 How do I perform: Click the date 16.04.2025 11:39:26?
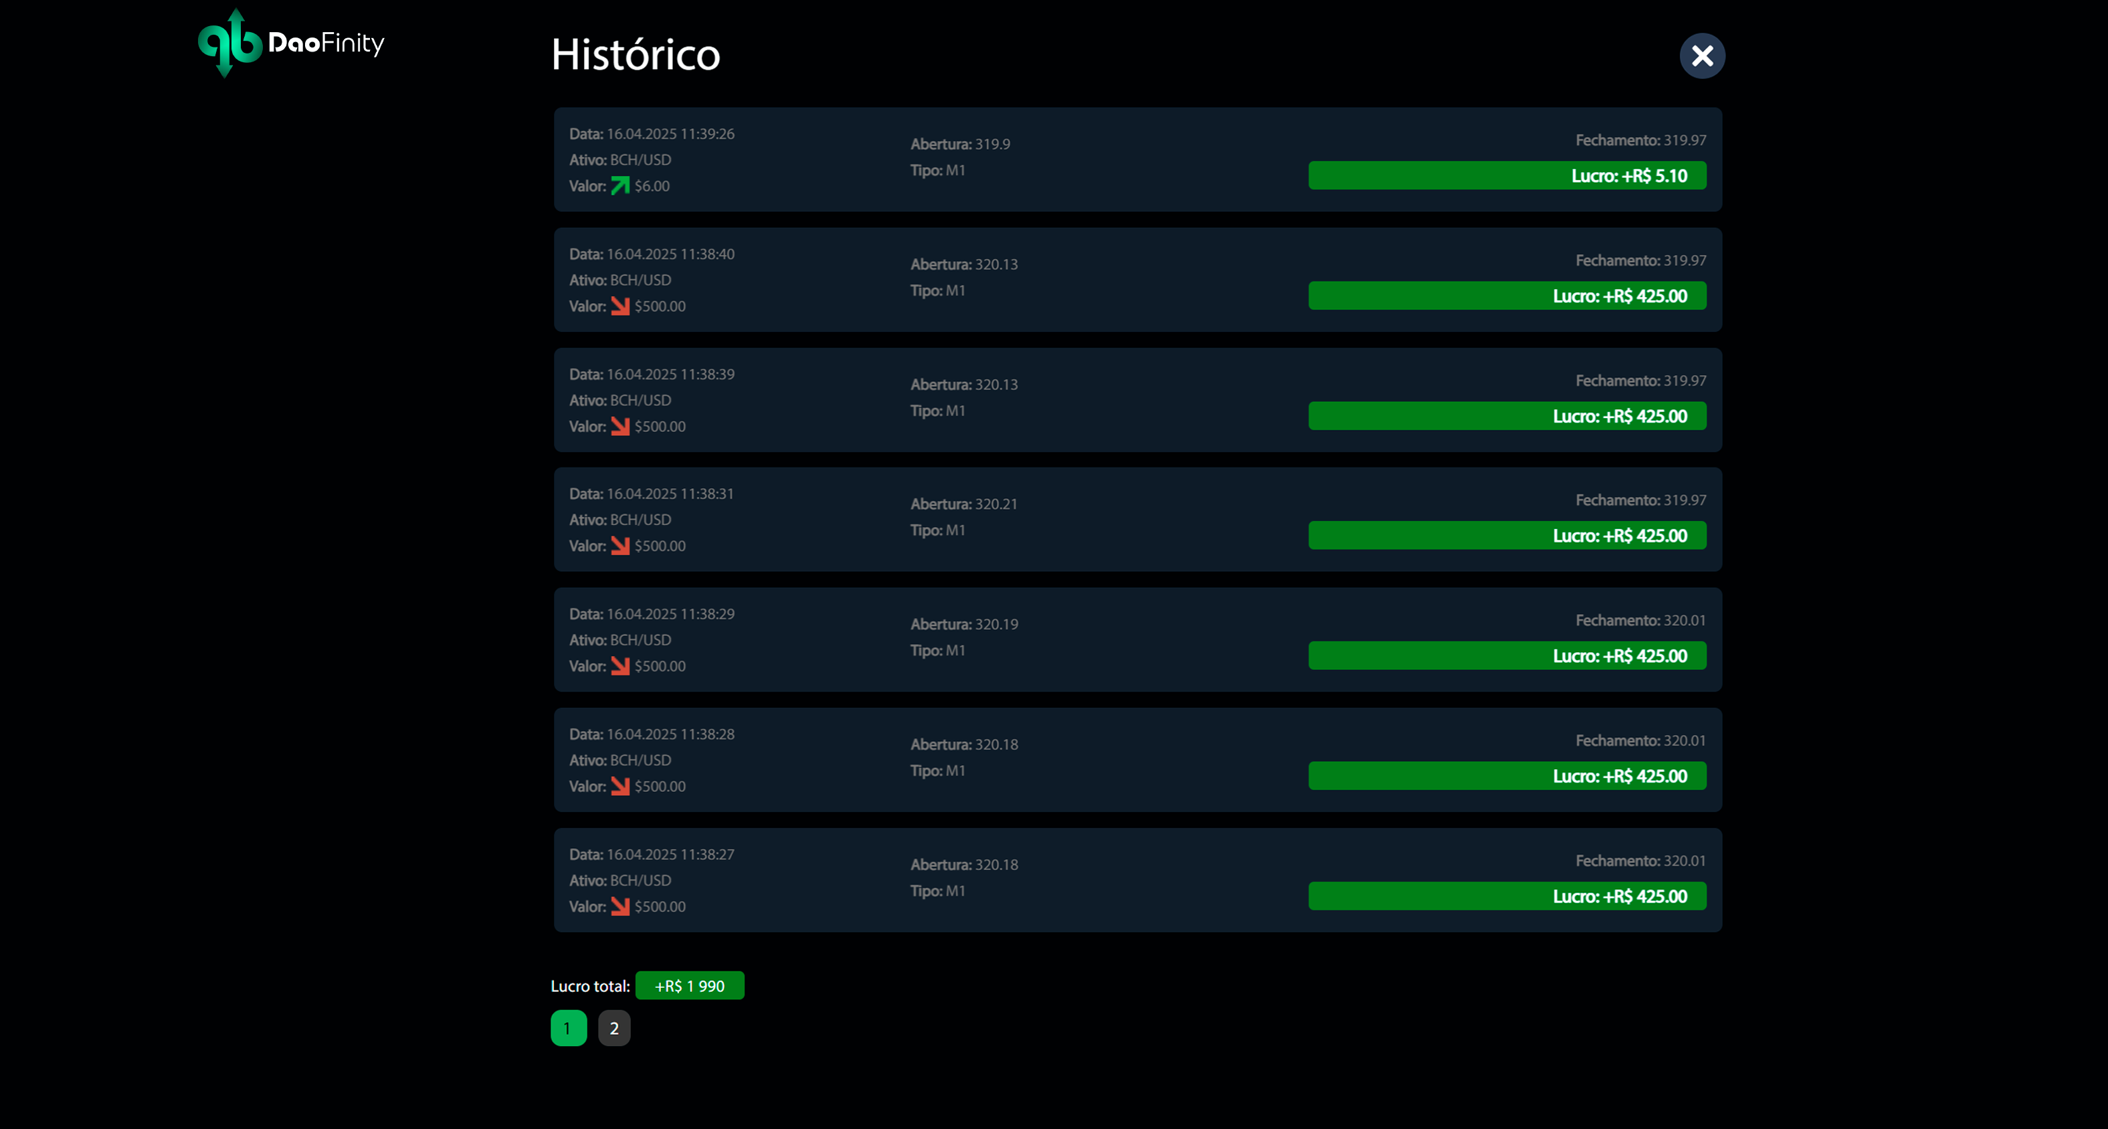coord(670,133)
